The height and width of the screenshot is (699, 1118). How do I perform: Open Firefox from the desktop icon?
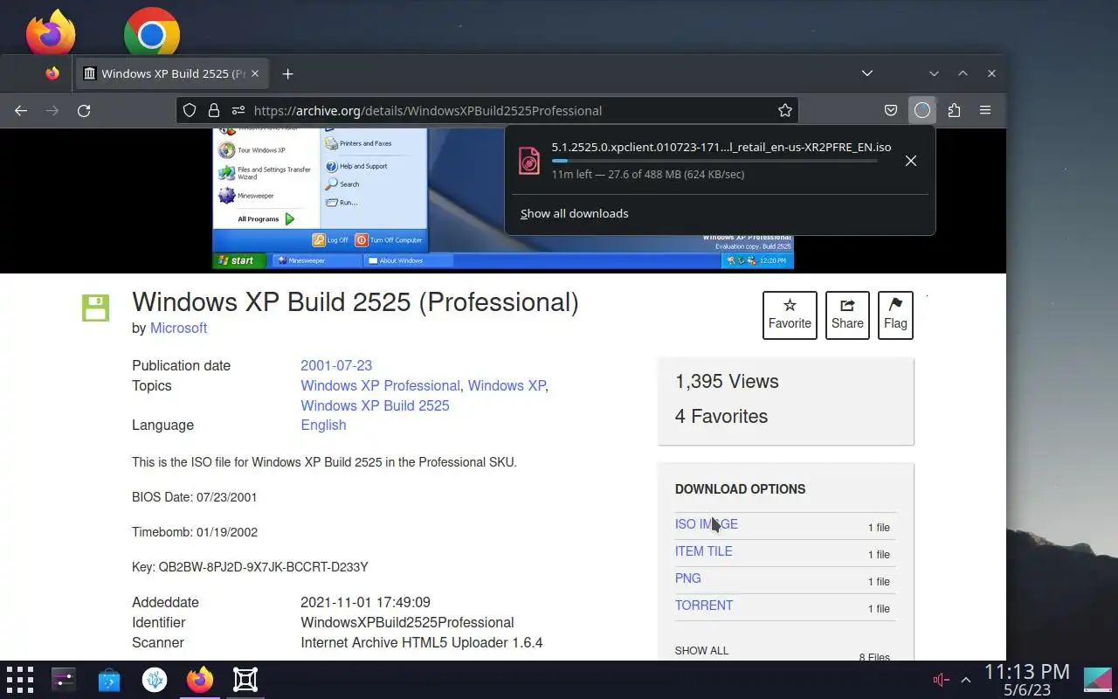tap(51, 32)
